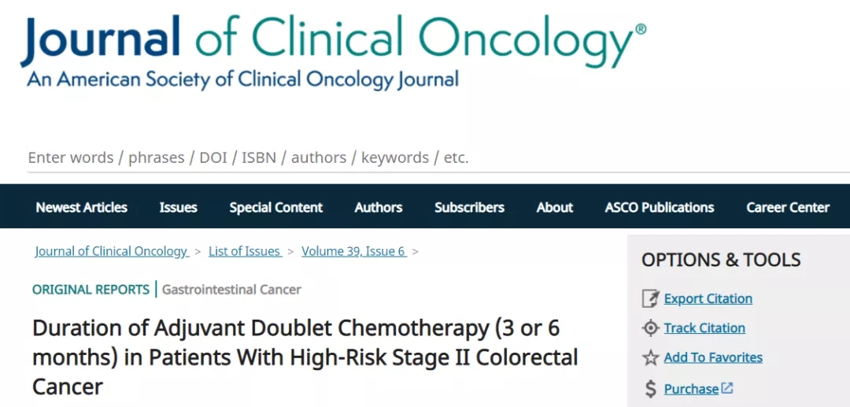Open the Issues menu item
The height and width of the screenshot is (407, 850).
[178, 208]
